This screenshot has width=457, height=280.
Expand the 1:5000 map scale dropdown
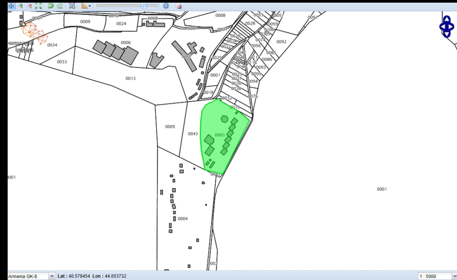(x=454, y=276)
